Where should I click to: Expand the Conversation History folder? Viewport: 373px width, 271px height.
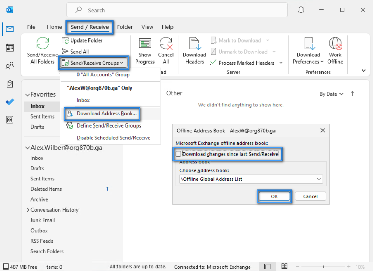point(28,209)
